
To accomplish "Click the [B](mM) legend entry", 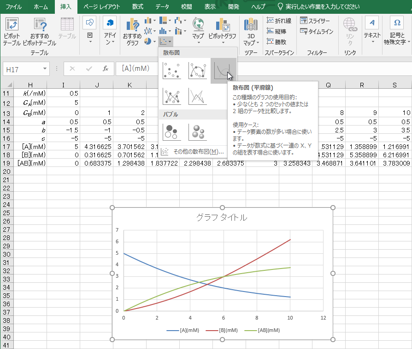I will [x=222, y=331].
